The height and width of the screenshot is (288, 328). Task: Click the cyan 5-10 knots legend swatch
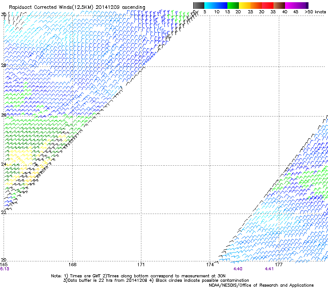pyautogui.click(x=210, y=5)
